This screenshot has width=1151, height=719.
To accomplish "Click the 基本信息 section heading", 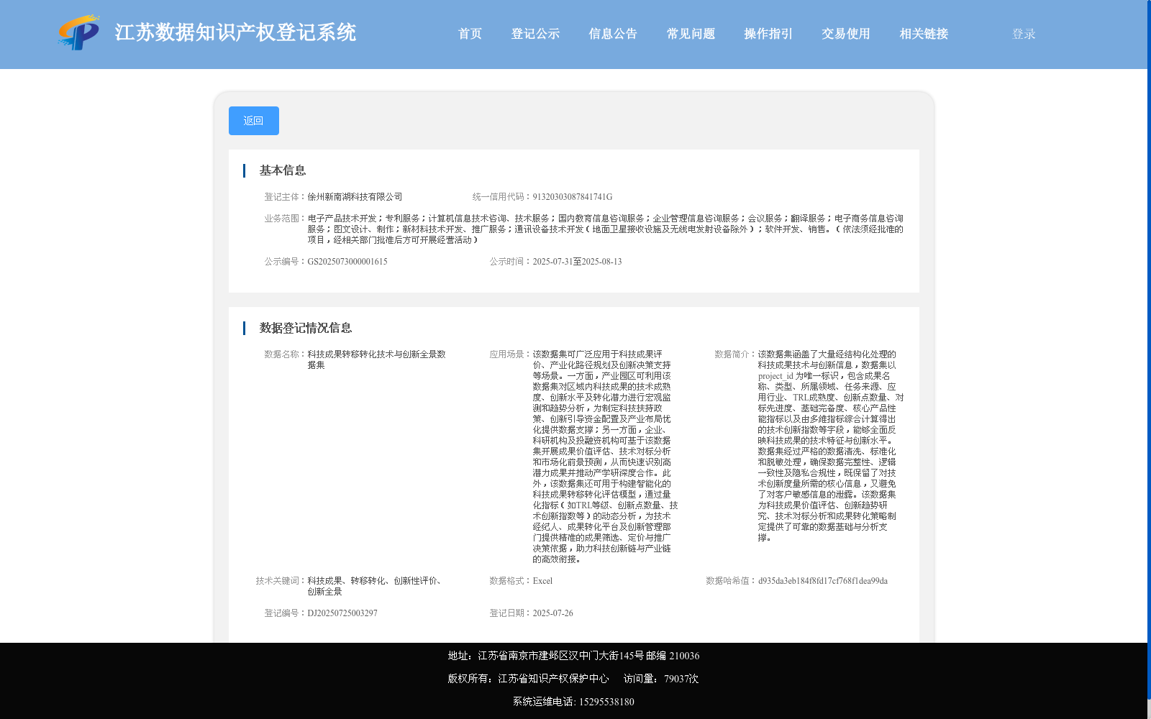I will pos(283,170).
